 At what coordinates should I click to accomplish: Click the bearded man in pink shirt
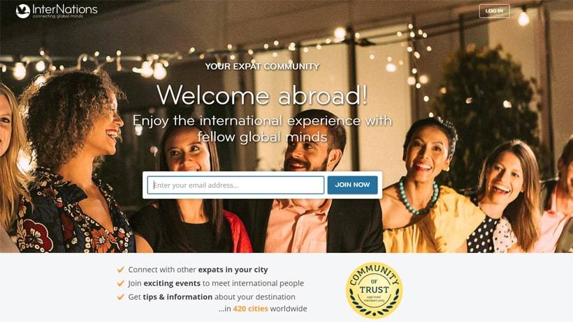[x=307, y=183]
